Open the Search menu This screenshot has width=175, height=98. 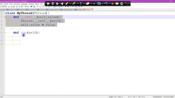(6, 4)
